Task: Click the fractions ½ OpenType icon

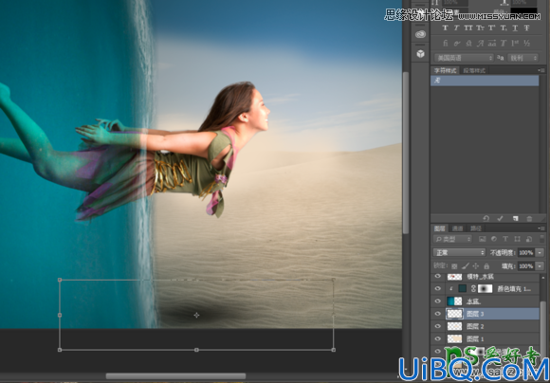Action: [x=526, y=44]
